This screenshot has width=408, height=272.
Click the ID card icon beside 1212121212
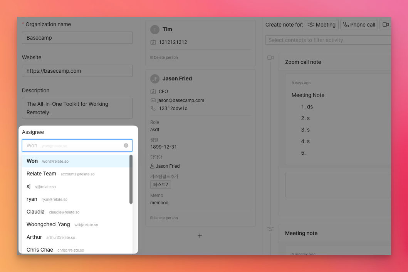153,42
